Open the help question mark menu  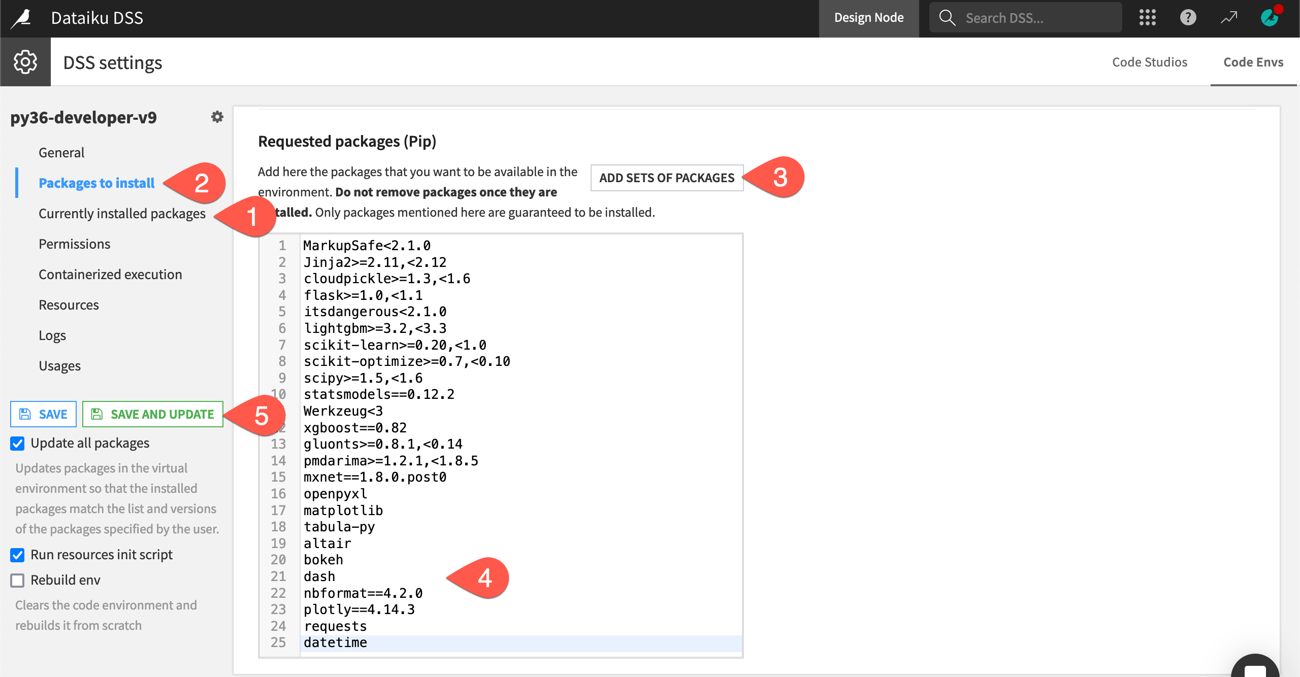(1188, 18)
